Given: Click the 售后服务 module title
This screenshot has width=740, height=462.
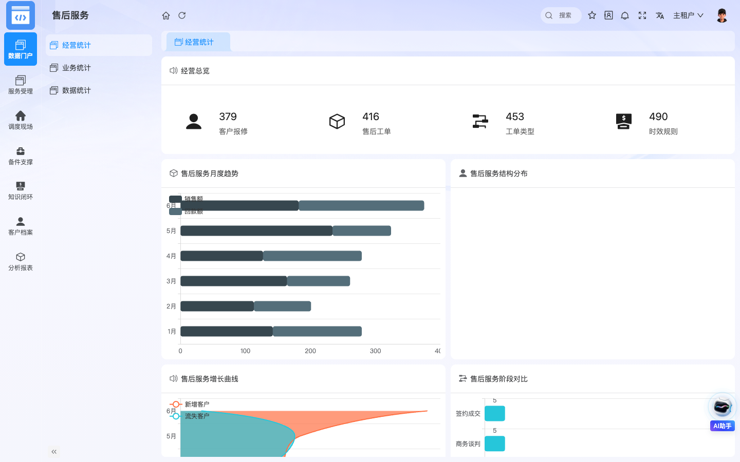Looking at the screenshot, I should 70,15.
